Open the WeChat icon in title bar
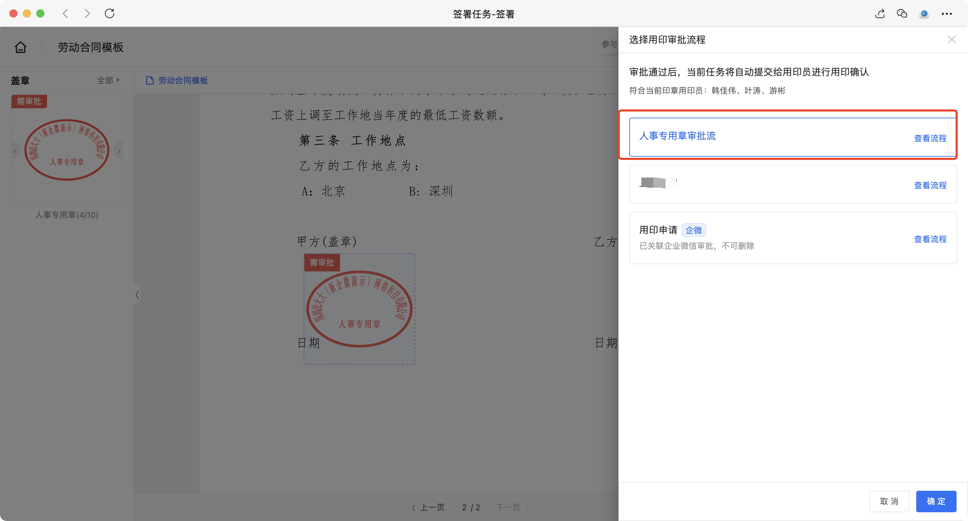The width and height of the screenshot is (968, 521). tap(902, 14)
